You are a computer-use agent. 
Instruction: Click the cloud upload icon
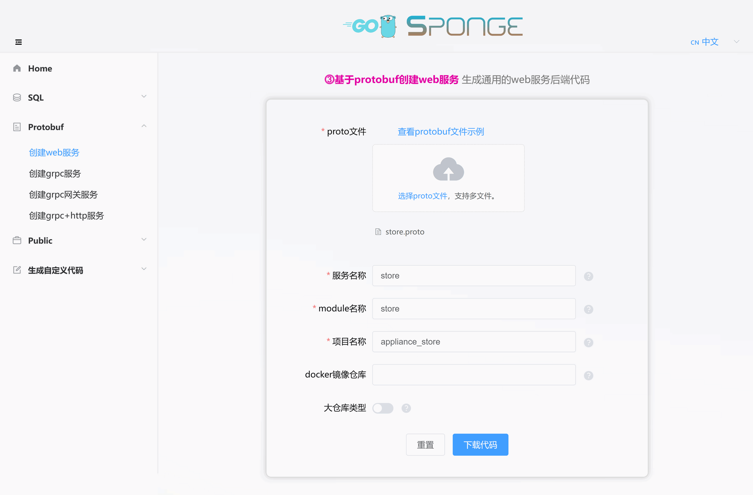tap(448, 169)
